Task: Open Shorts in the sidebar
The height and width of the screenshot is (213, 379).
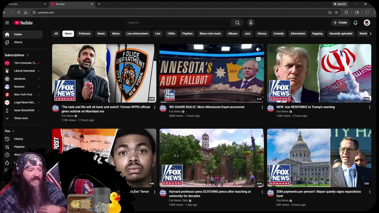Action: coord(23,42)
